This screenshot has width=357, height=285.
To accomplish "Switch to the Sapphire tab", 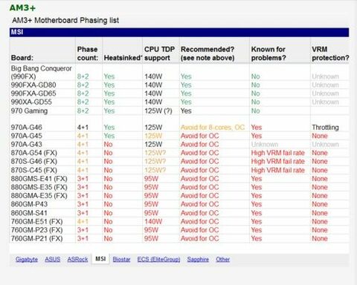I will click(x=198, y=259).
